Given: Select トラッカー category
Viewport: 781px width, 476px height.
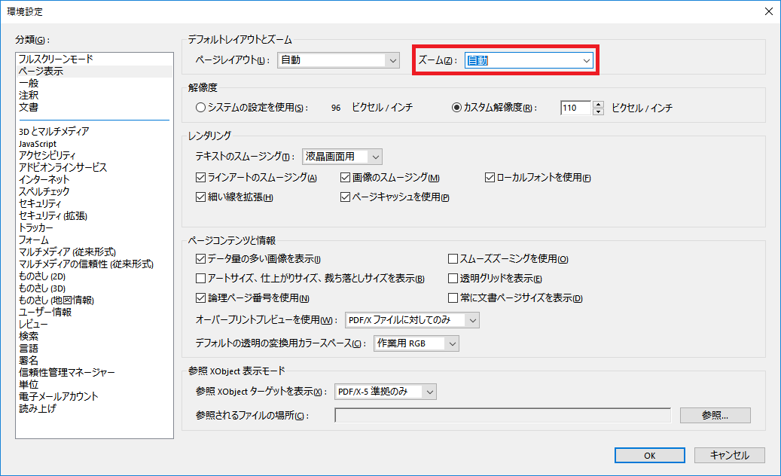Looking at the screenshot, I should point(35,227).
